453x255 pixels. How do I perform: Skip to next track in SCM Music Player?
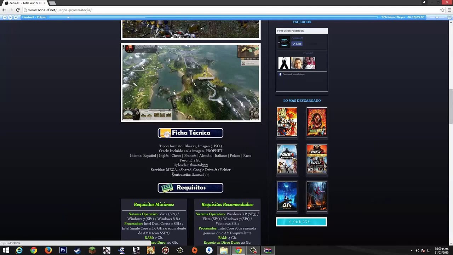pos(16,17)
